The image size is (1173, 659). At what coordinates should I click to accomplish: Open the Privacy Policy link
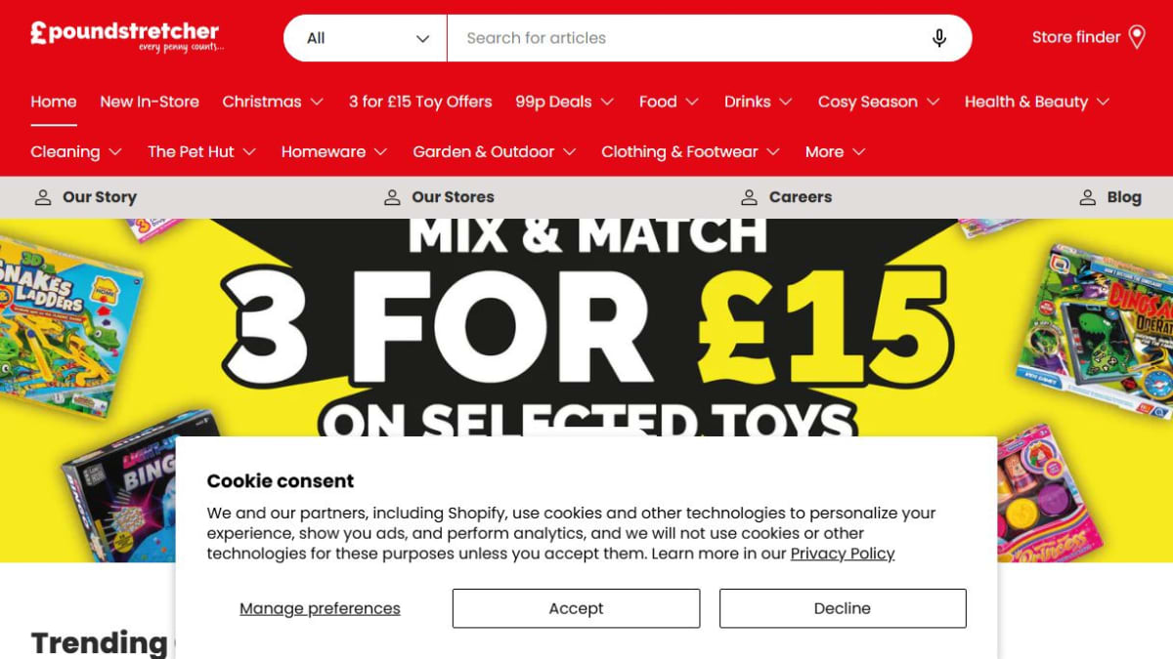point(843,554)
